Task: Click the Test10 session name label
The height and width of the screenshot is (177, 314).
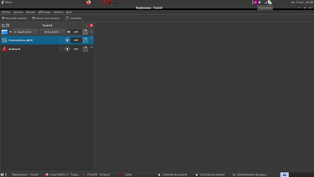Action: coord(47,26)
